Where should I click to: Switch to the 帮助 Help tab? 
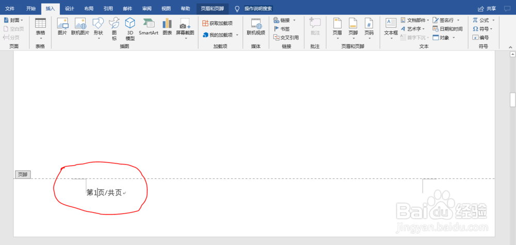[185, 9]
